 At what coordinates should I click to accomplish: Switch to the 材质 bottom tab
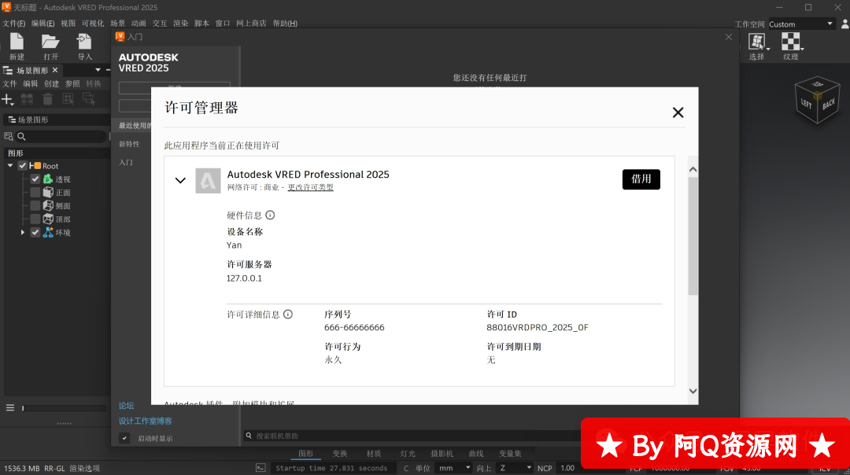click(x=374, y=454)
